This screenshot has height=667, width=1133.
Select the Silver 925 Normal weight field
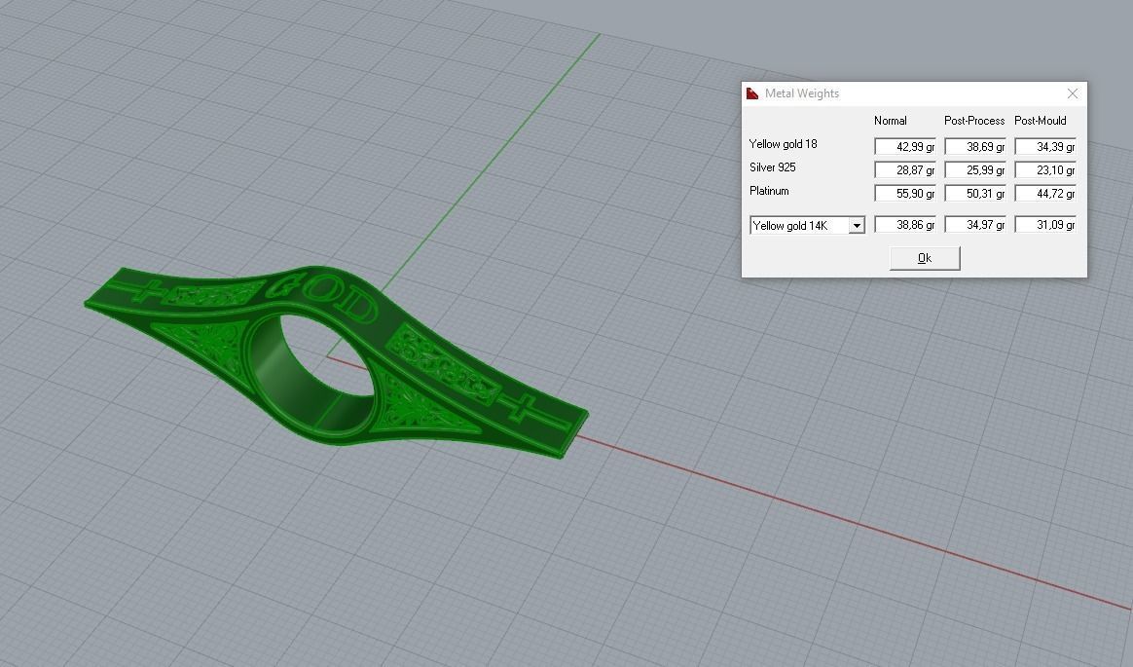pos(904,169)
